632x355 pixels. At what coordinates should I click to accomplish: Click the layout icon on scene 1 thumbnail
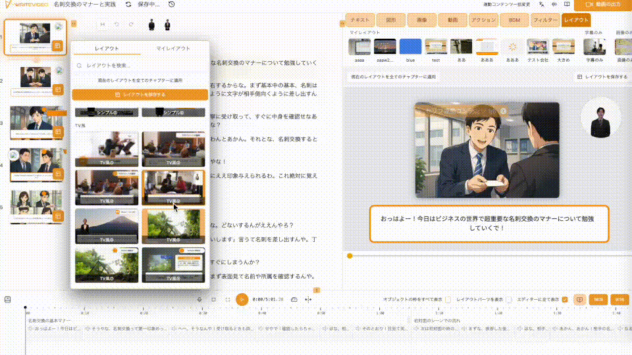pos(57,46)
